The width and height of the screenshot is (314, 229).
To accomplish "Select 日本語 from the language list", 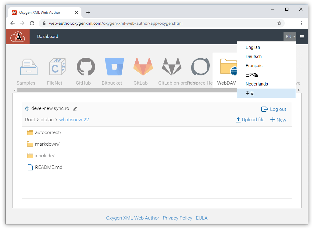I will pyautogui.click(x=266, y=75).
